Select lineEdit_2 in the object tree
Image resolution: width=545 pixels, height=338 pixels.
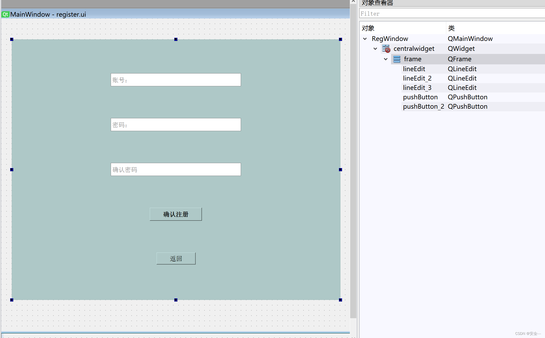coord(417,78)
